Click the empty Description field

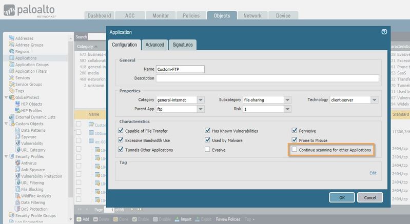(267, 78)
